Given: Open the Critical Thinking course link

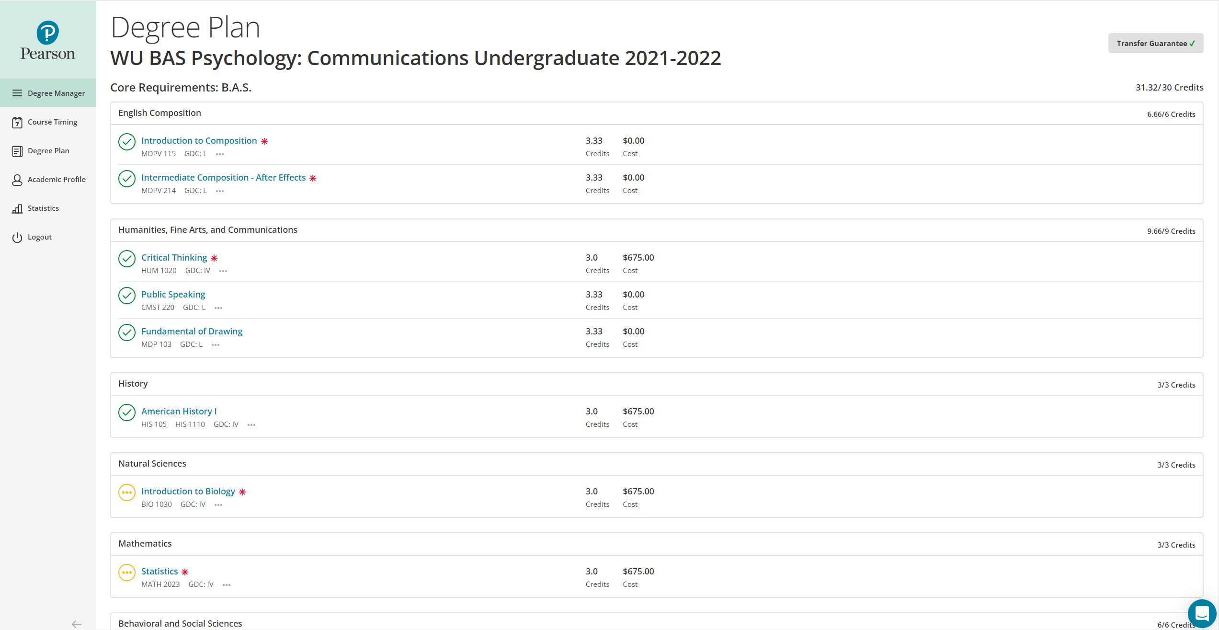Looking at the screenshot, I should point(174,258).
